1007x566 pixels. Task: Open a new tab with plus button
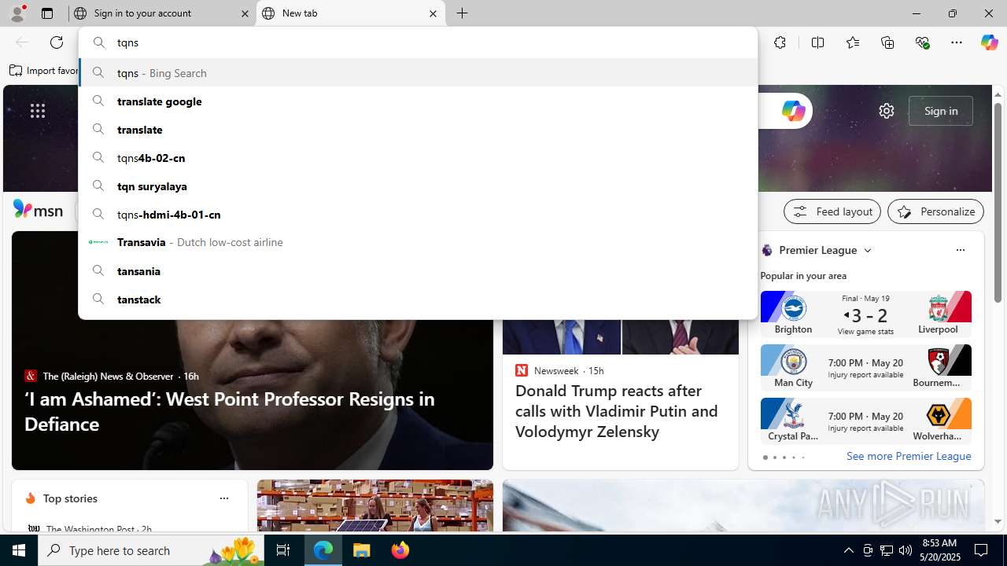point(463,13)
